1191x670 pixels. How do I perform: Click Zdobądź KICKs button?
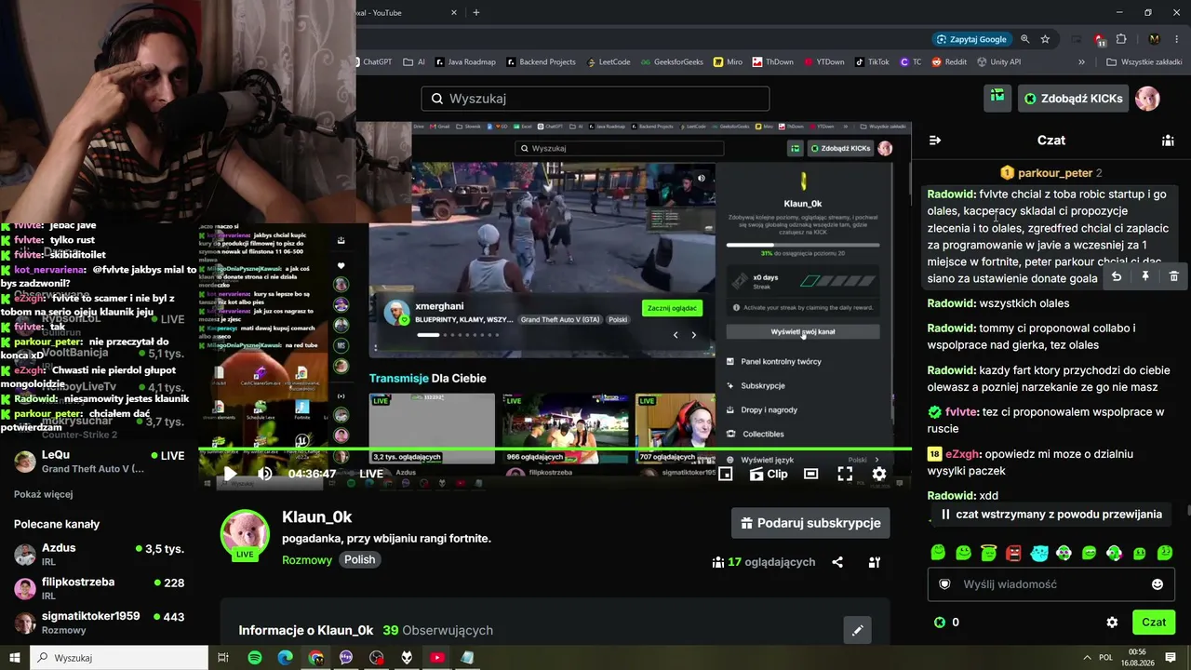1073,99
